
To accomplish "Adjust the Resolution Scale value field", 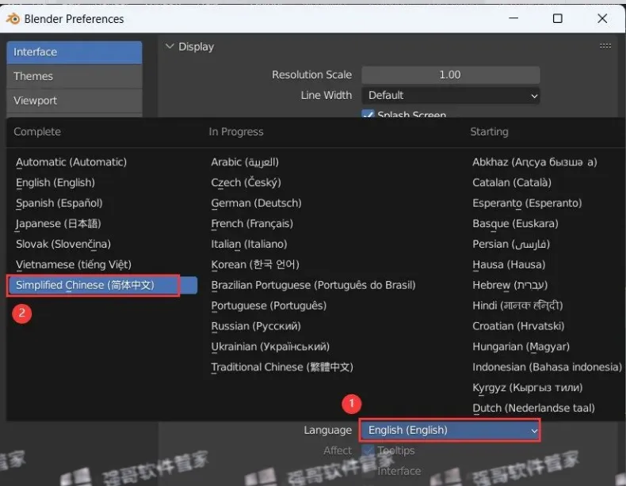I will [451, 74].
